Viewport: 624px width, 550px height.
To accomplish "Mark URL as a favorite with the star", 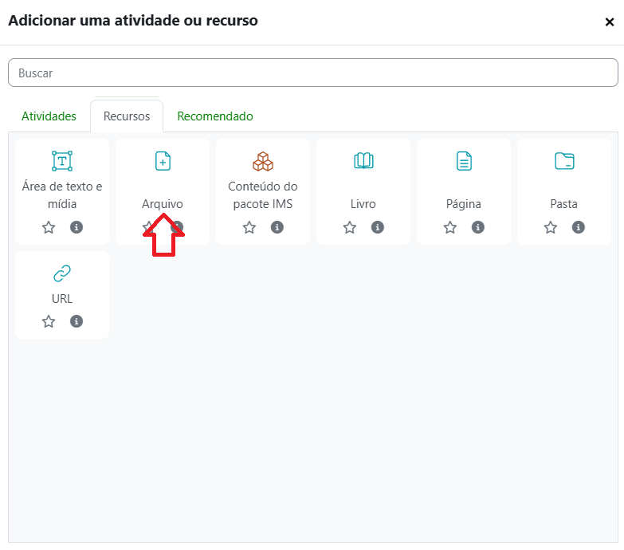I will (49, 321).
